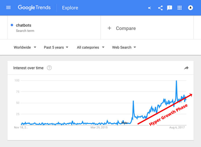Click the blue chatbots color dot
The image size is (201, 147).
pos(12,25)
